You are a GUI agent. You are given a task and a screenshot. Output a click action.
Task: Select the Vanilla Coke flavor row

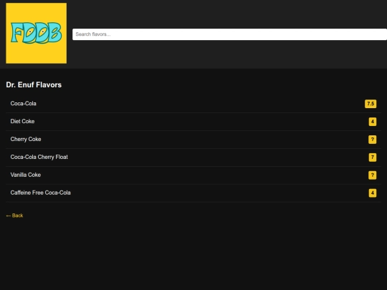coord(193,175)
